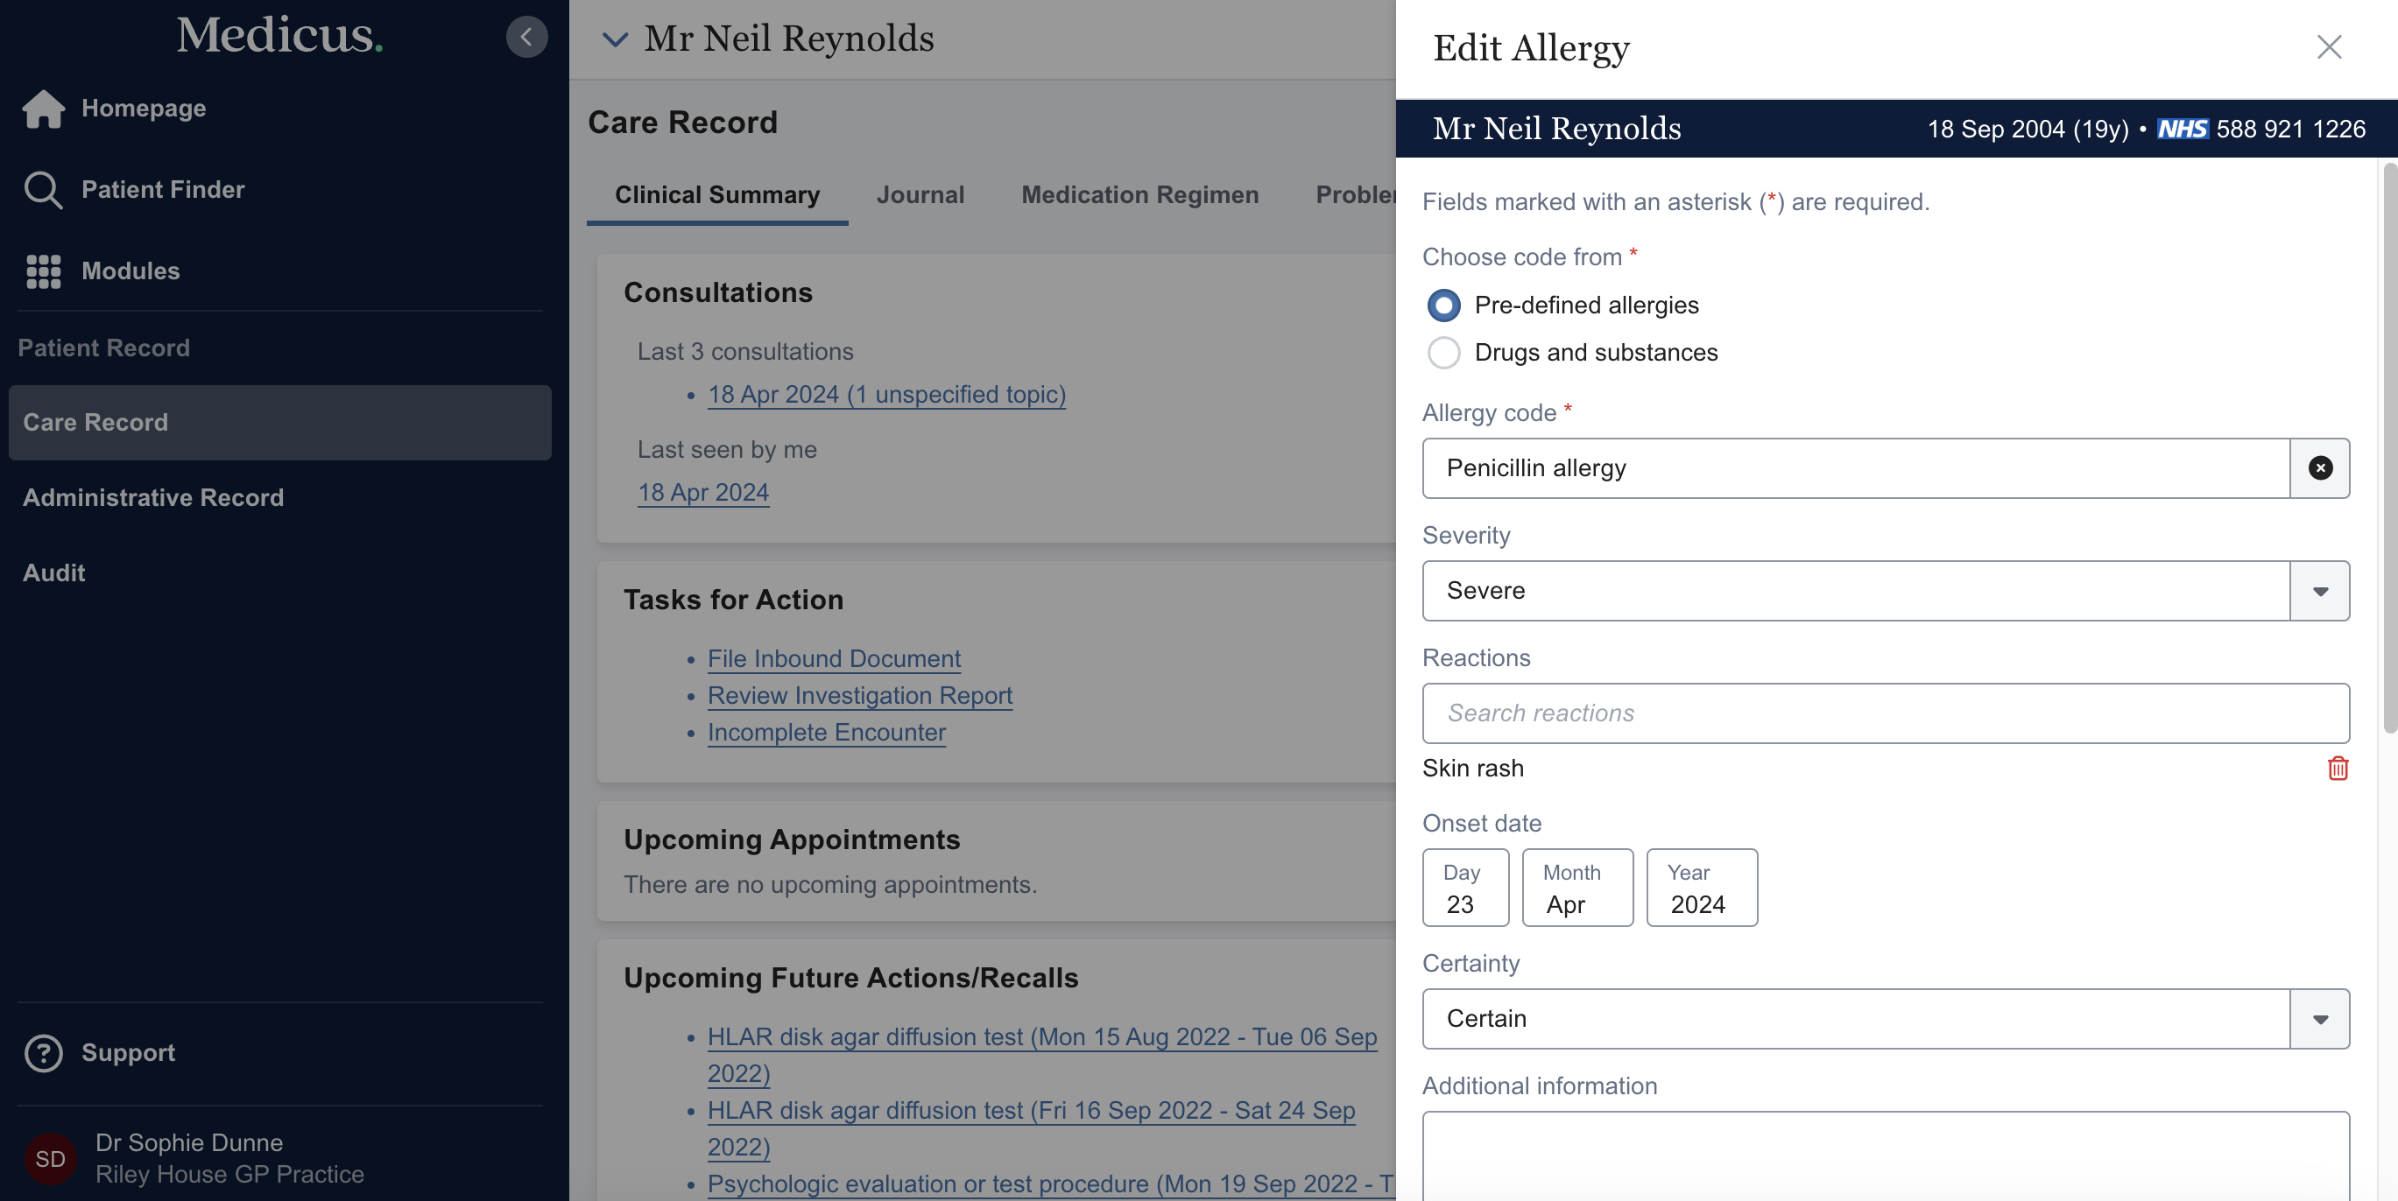The height and width of the screenshot is (1201, 2398).
Task: Click the panel vertical scrollbar
Action: tap(2388, 446)
